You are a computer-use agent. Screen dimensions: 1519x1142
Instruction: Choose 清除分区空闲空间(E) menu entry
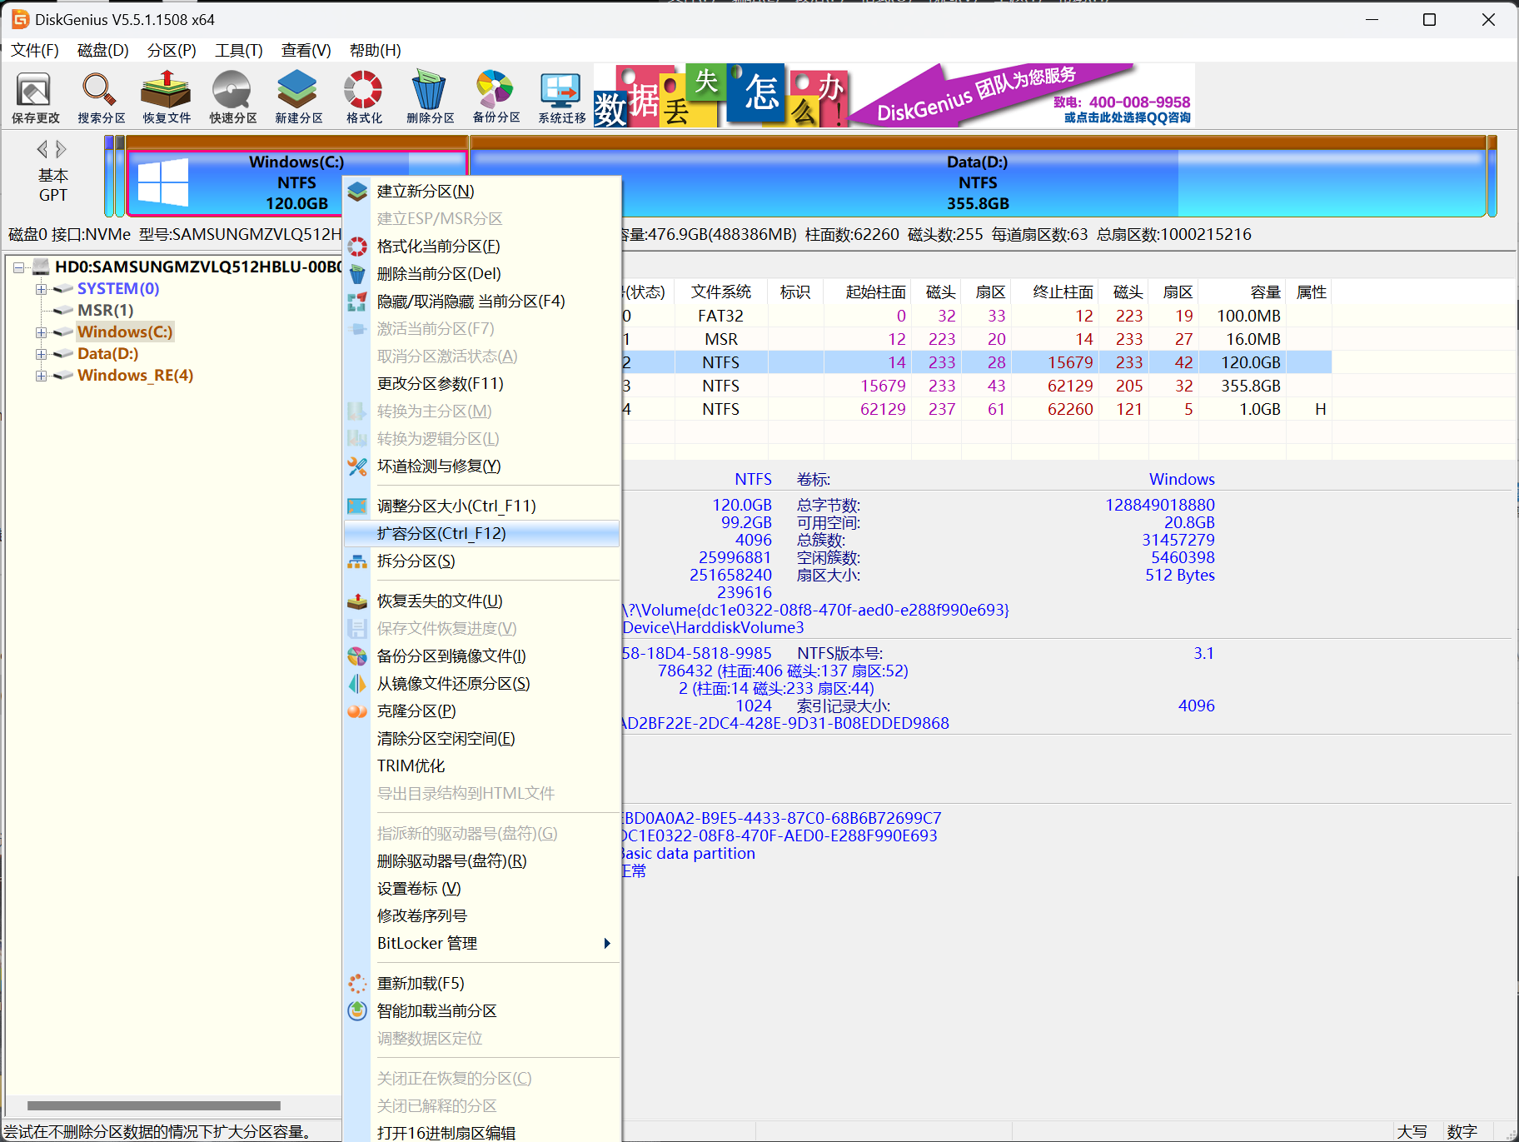[x=481, y=739]
